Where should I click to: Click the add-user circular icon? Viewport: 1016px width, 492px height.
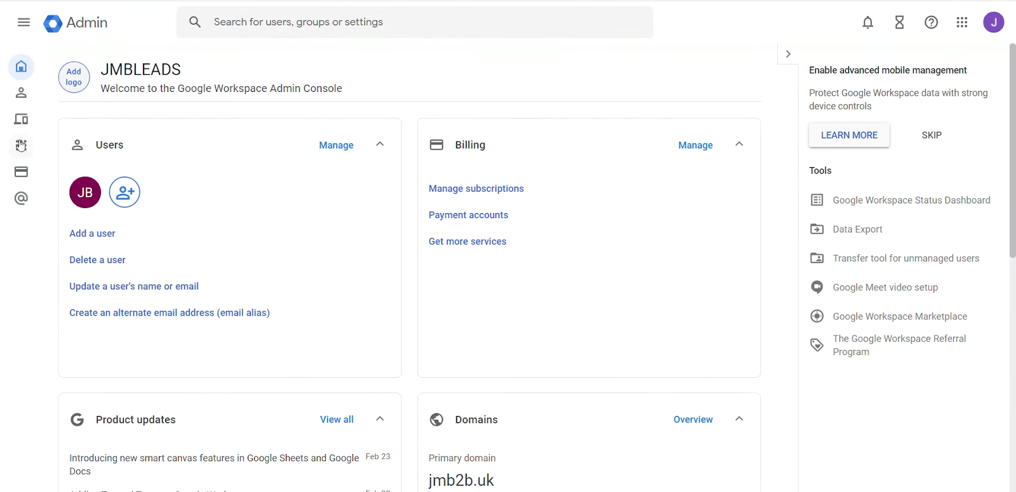(x=124, y=192)
